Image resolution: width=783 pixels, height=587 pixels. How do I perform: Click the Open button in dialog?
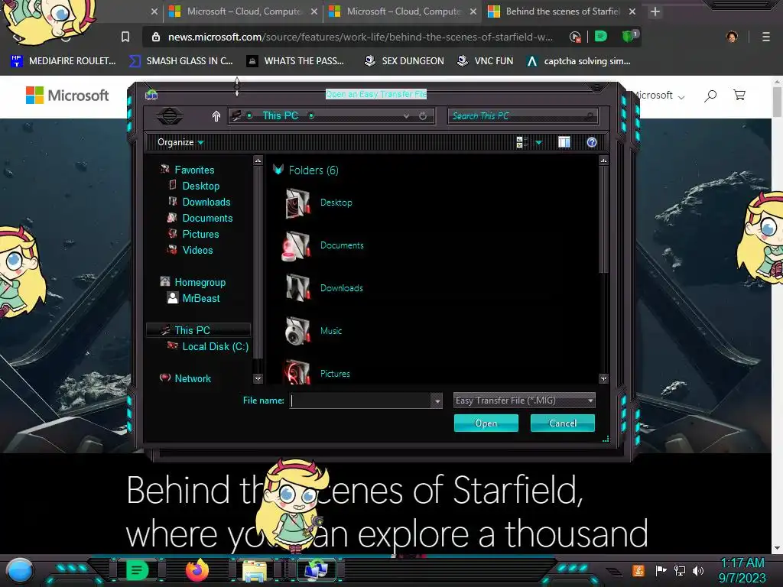[486, 423]
